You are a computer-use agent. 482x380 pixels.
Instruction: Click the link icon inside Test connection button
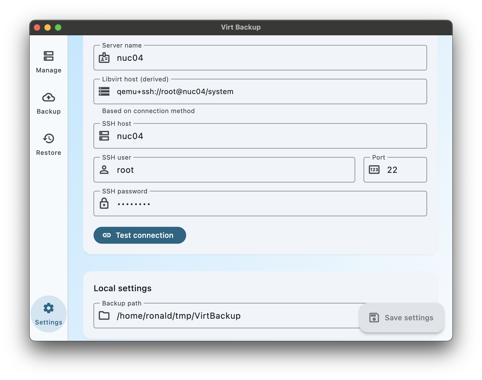[x=107, y=235]
